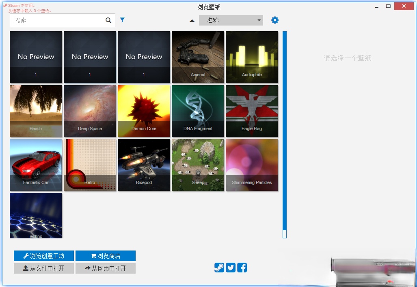Viewport: 417px width, 287px height.
Task: Choose the DNA Fragment wallpaper
Action: point(198,111)
